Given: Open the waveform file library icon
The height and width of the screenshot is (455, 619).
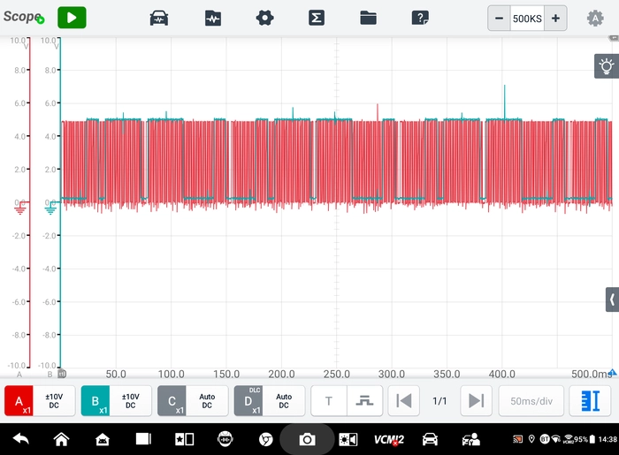Looking at the screenshot, I should point(213,19).
